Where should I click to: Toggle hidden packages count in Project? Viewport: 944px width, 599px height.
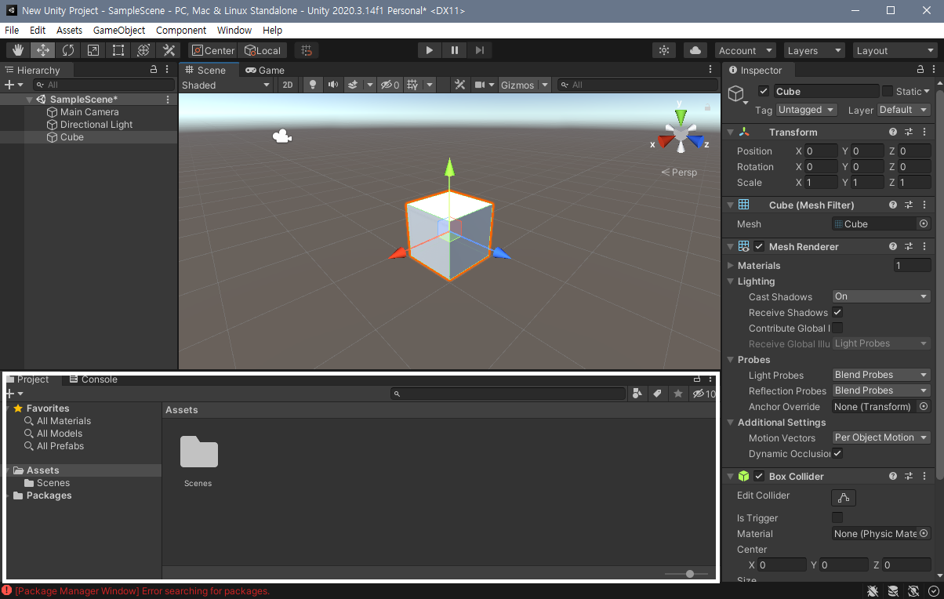click(703, 394)
